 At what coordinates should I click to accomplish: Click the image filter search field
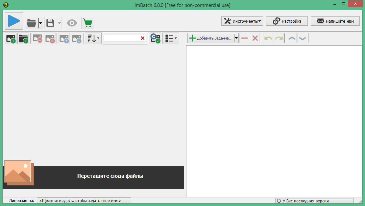[x=122, y=39]
